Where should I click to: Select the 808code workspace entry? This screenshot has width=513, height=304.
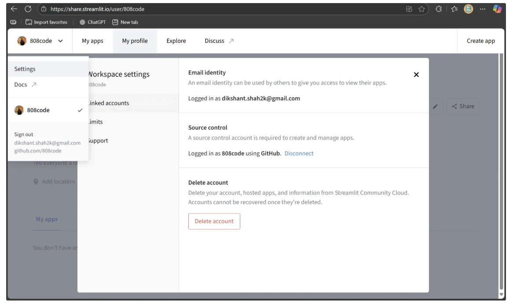tap(48, 110)
